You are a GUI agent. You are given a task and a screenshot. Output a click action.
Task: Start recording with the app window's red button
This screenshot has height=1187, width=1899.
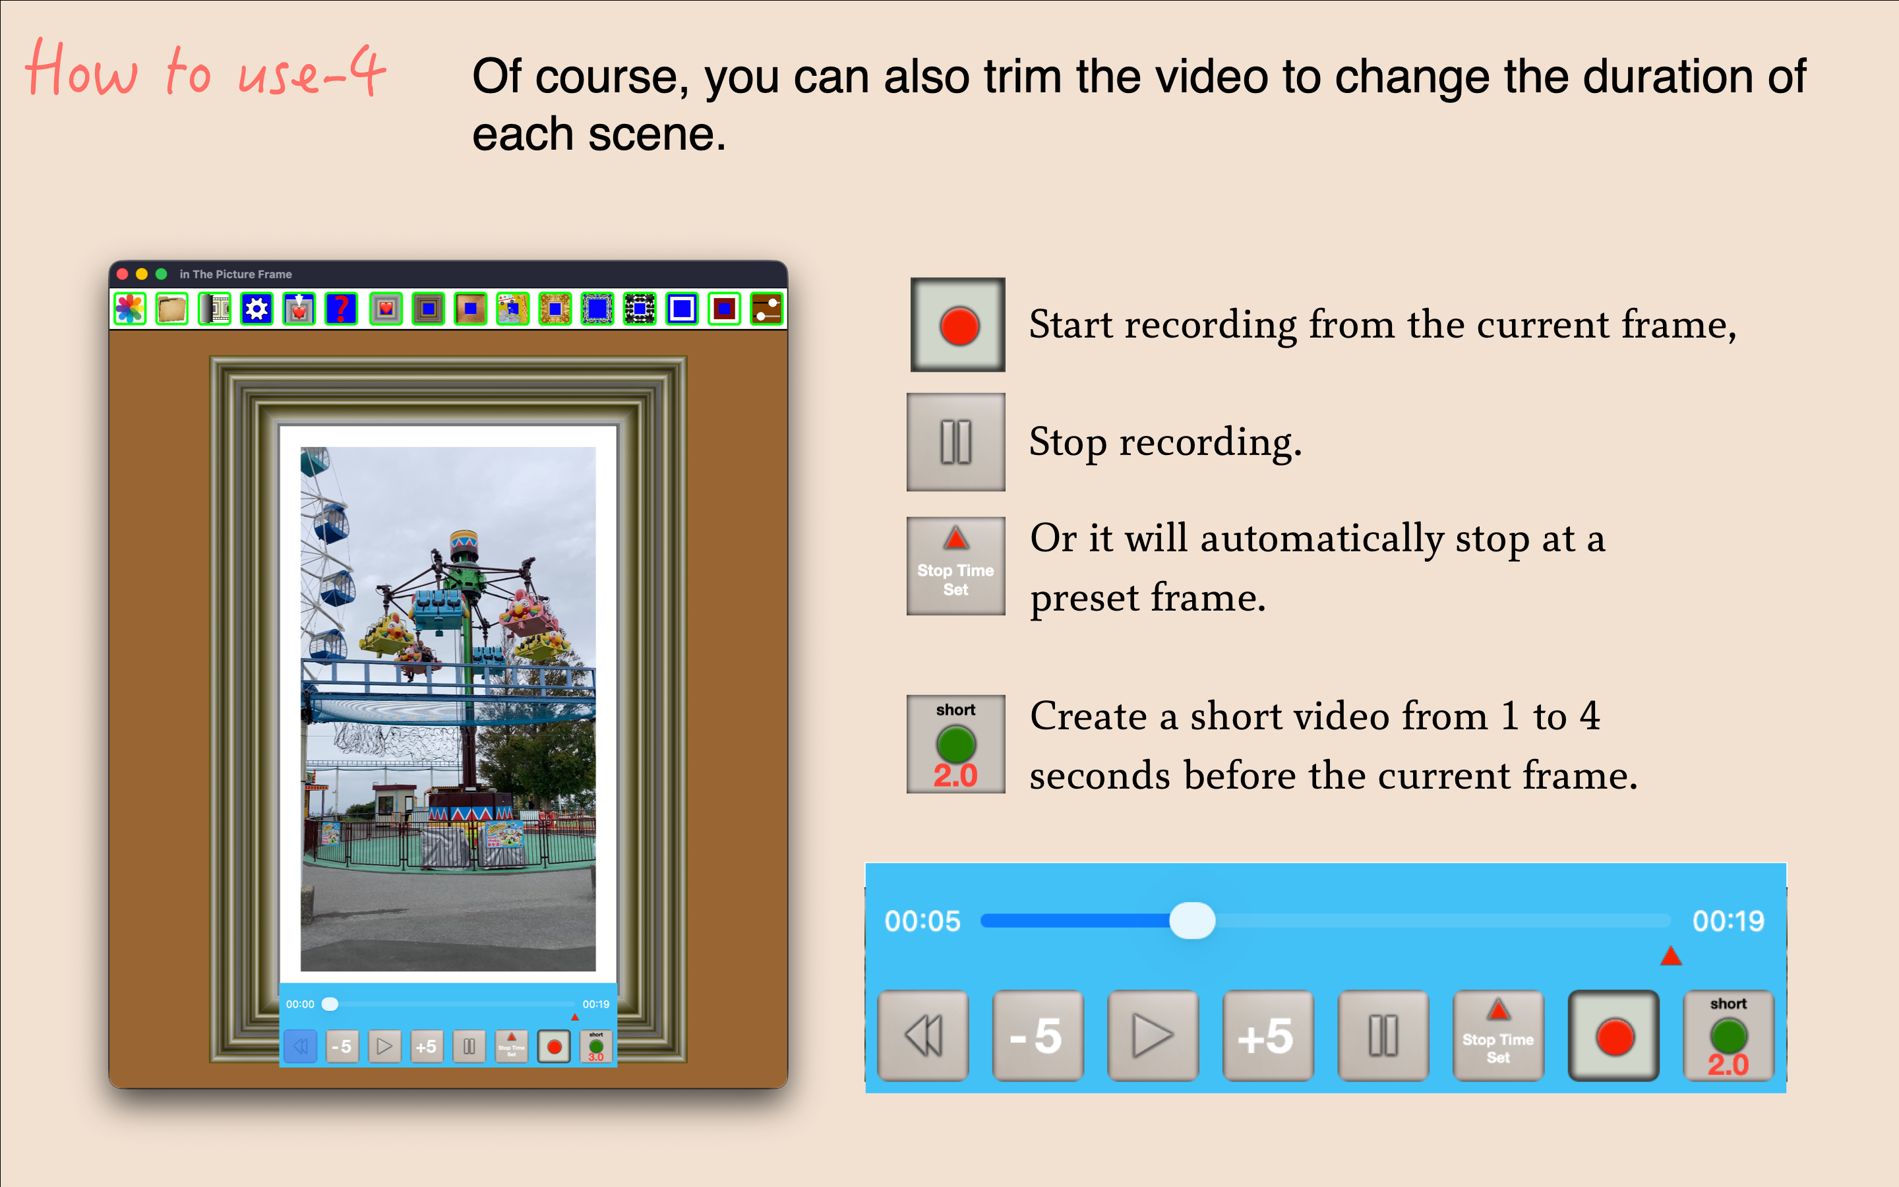click(x=554, y=1047)
